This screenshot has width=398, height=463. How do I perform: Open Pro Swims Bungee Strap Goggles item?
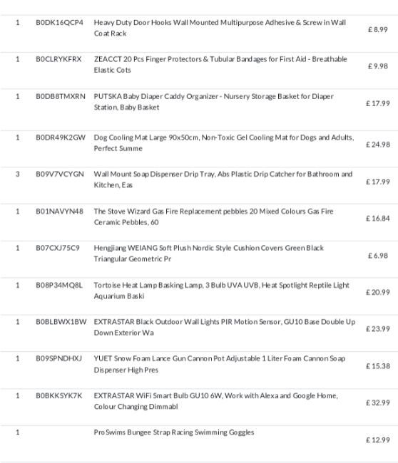click(x=174, y=432)
